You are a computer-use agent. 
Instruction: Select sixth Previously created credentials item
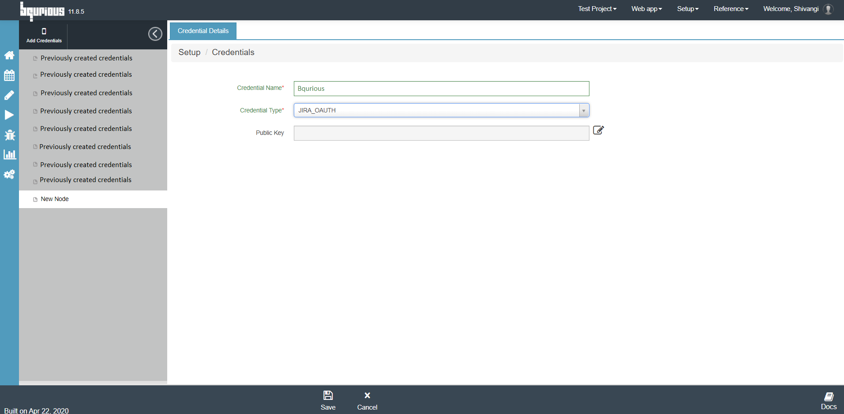click(x=85, y=147)
